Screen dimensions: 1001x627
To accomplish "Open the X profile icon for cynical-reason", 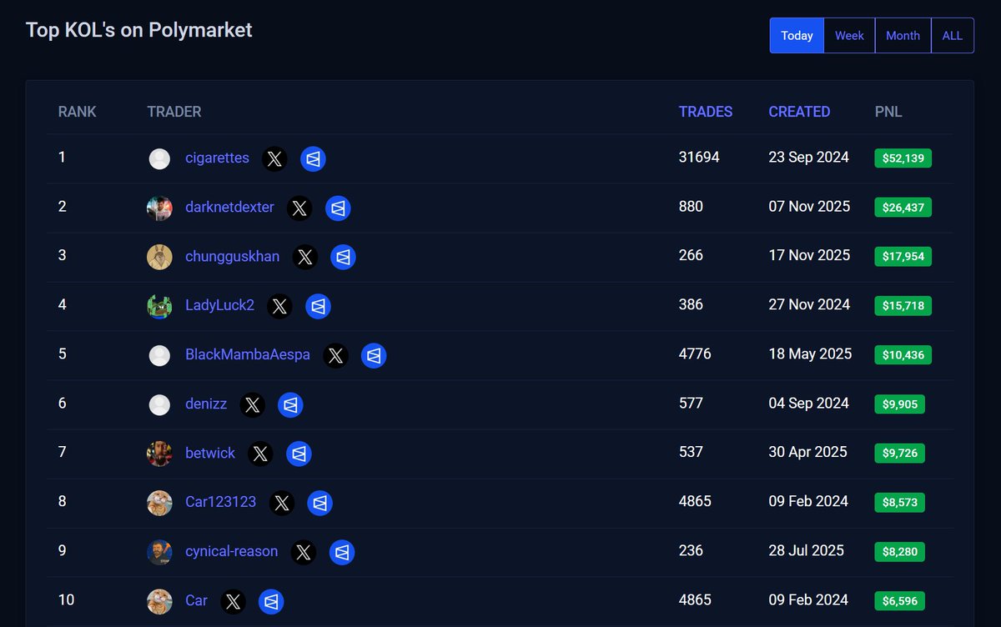I will (304, 552).
